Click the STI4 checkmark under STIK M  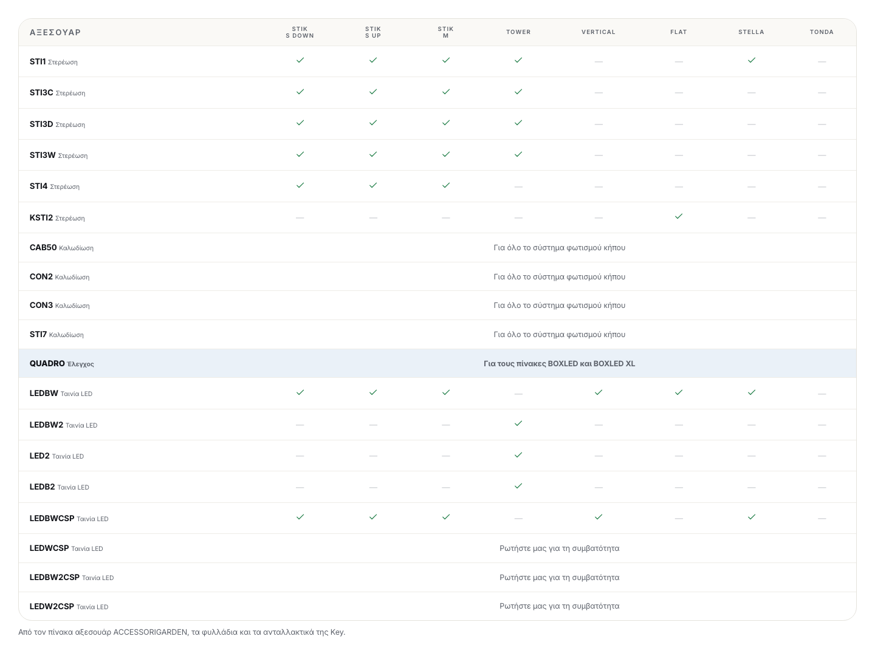[446, 185]
